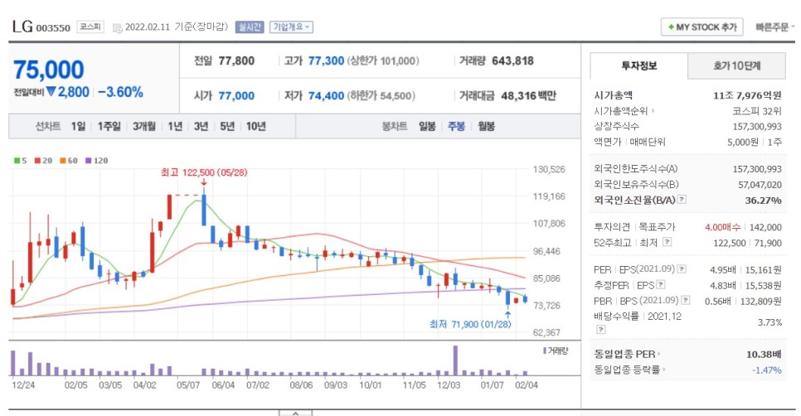801x416 pixels.
Task: Click the calendar icon before 2022.02.11 date
Action: pyautogui.click(x=117, y=27)
